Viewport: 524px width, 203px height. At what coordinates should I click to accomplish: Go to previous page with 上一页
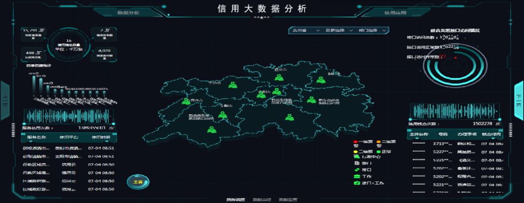coord(5,101)
